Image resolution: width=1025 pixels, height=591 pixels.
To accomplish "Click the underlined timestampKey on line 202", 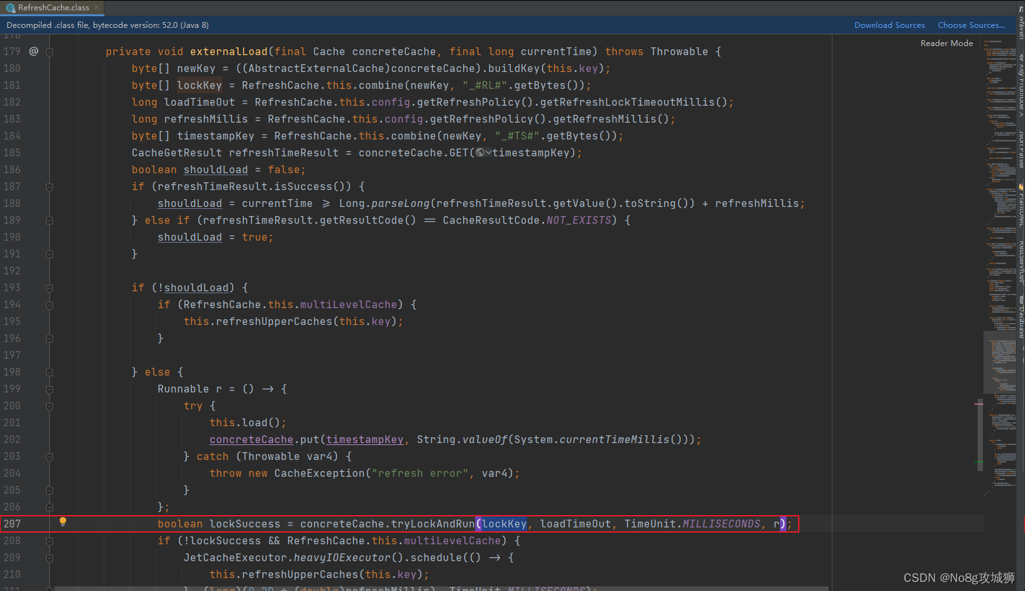I will 365,439.
